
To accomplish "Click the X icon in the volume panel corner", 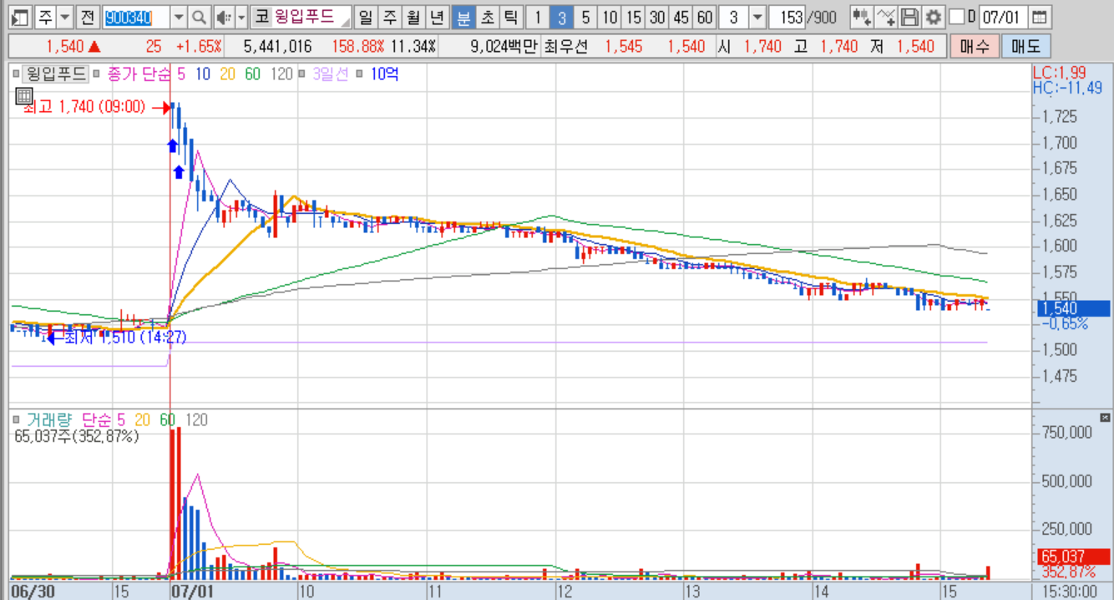I will [1105, 417].
